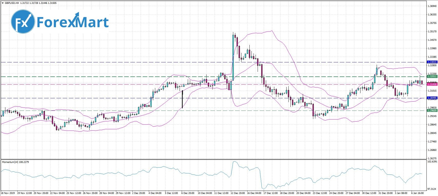The image size is (438, 196).
Task: Click the 97.3124 momentum scale value
Action: pyautogui.click(x=432, y=189)
